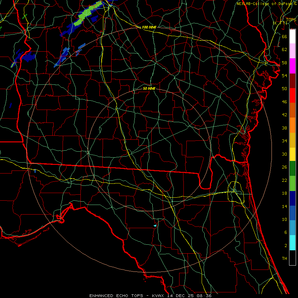The width and height of the screenshot is (298, 298).
Task: Click the '62' legend value
Action: (284, 50)
